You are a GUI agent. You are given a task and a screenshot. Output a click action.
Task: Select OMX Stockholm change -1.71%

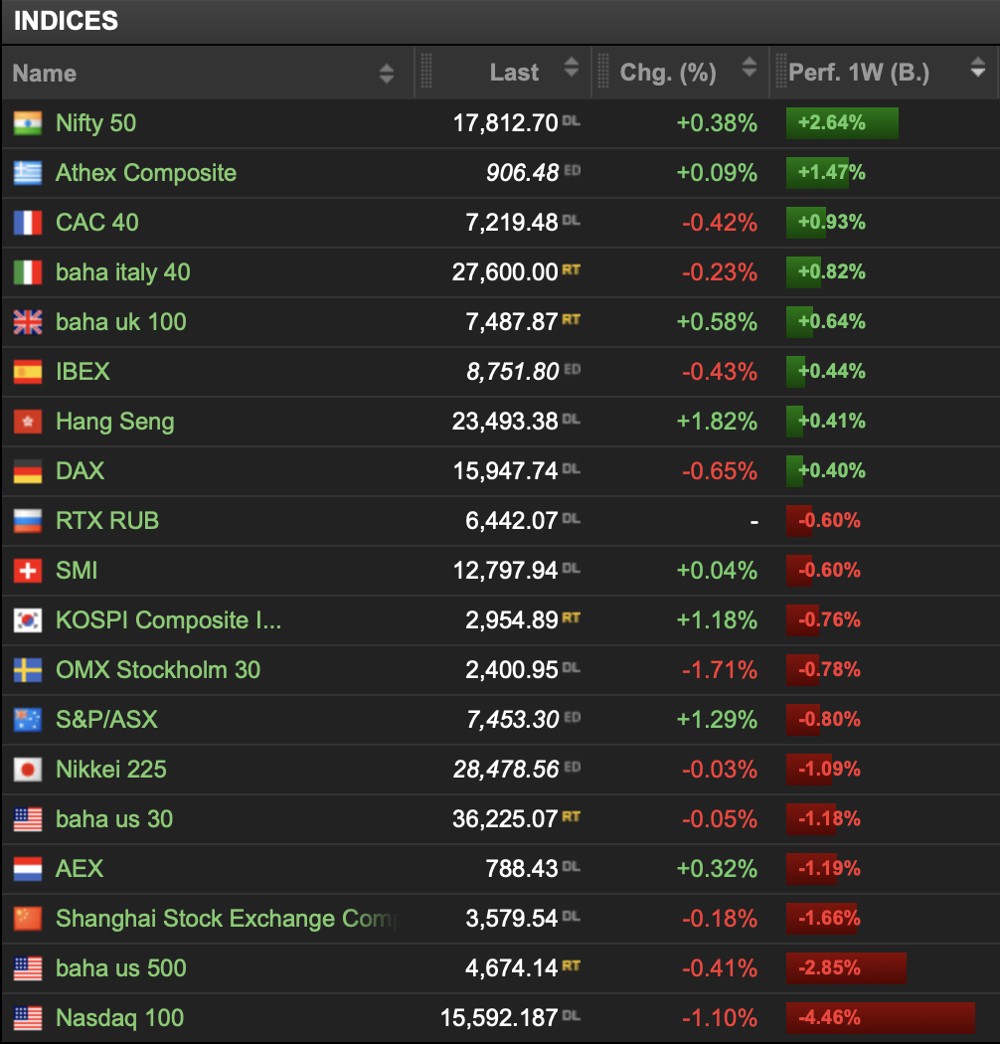click(720, 670)
